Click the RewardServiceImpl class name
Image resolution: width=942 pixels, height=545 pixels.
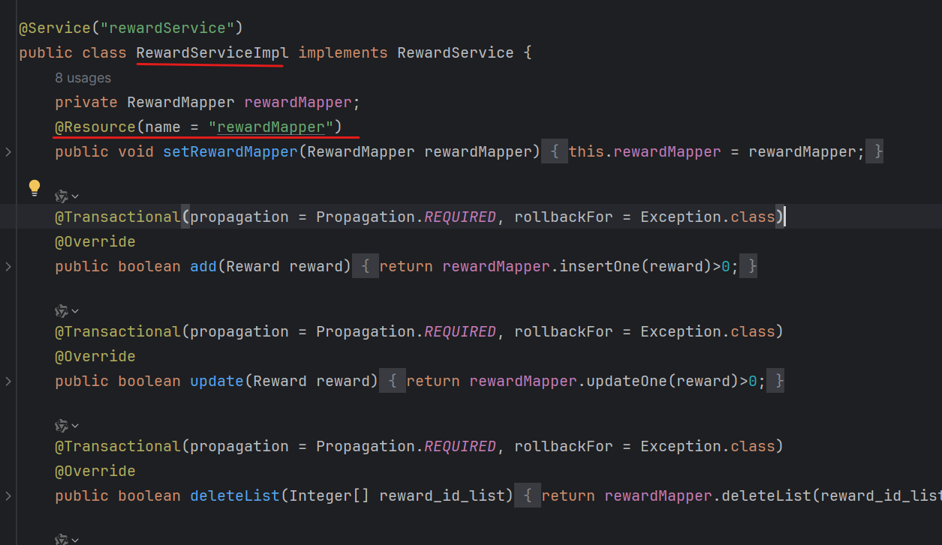pyautogui.click(x=212, y=53)
